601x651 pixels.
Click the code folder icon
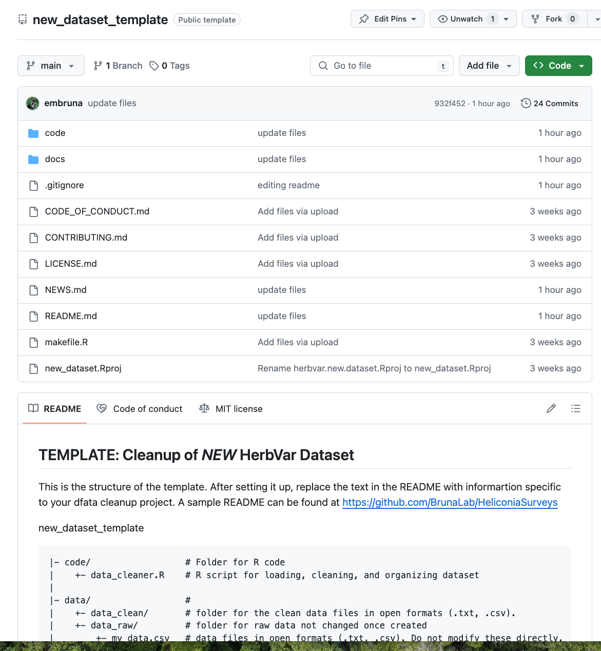[33, 133]
